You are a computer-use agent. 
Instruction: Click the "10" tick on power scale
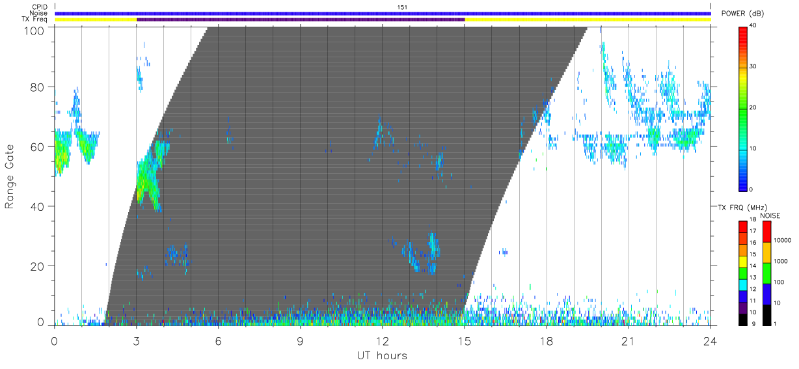coord(754,148)
